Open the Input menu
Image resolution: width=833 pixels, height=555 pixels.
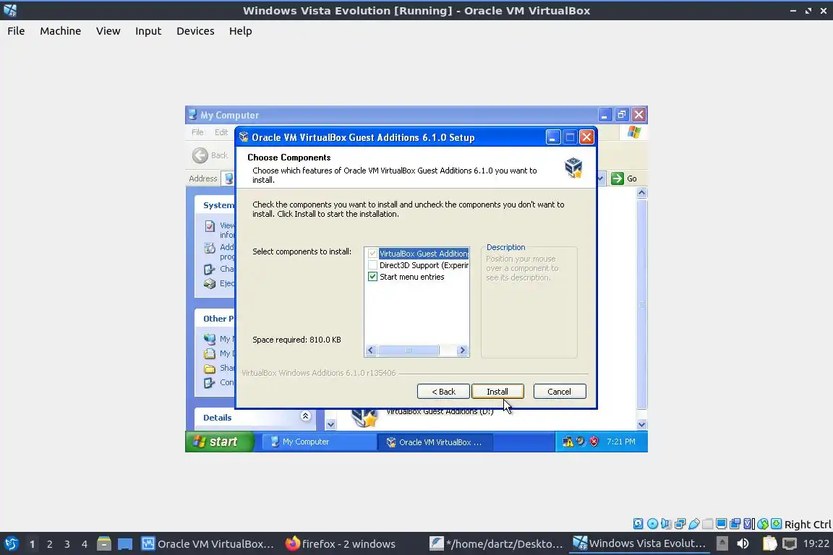pyautogui.click(x=148, y=31)
